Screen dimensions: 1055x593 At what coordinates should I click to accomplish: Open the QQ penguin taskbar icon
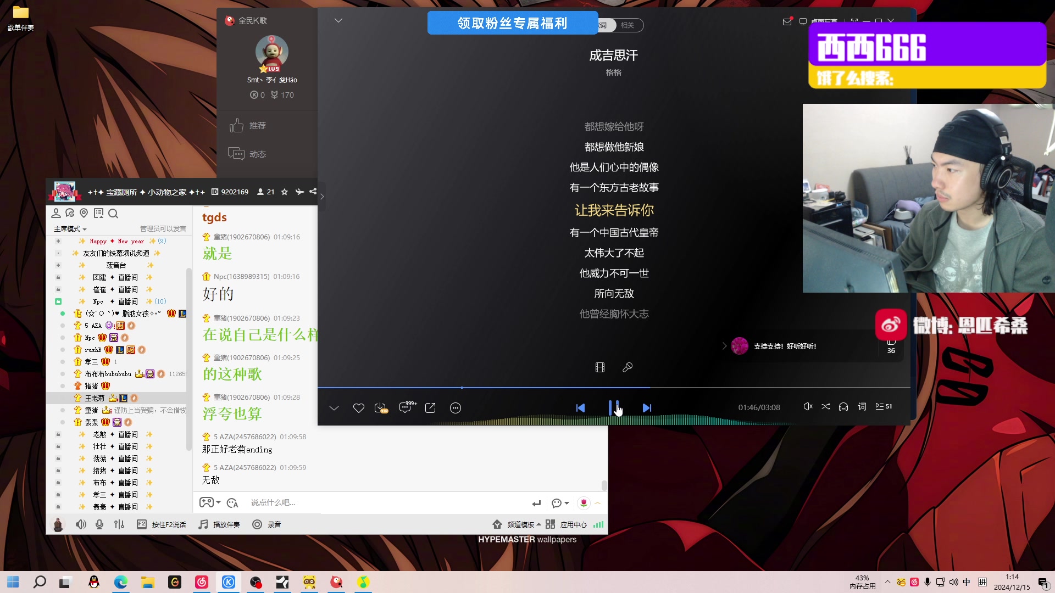click(94, 582)
